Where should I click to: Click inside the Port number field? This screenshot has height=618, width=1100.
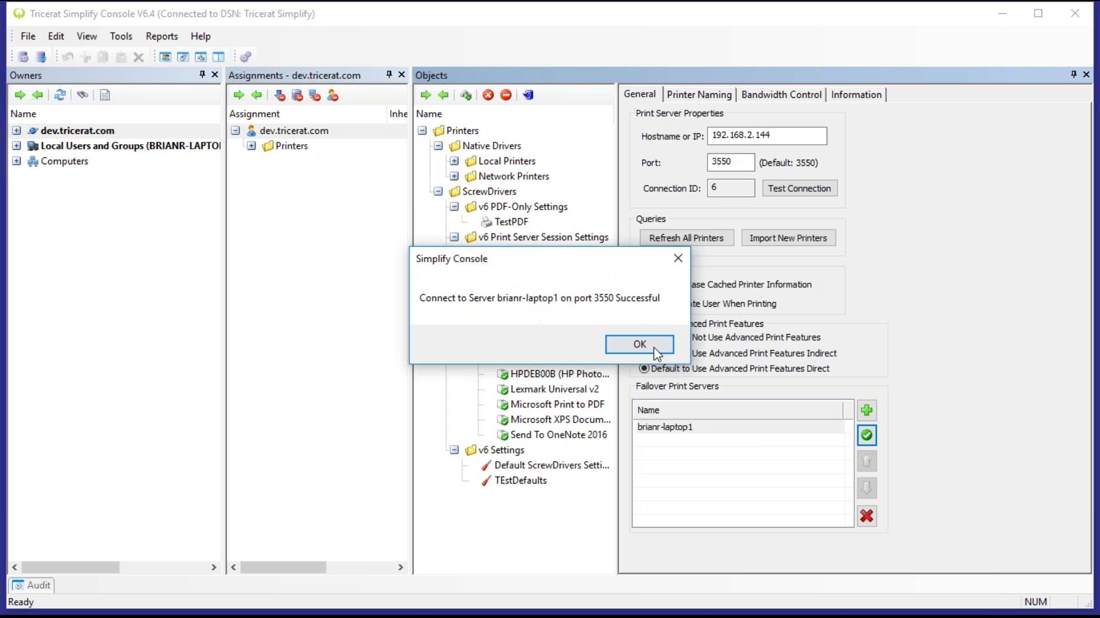tap(730, 163)
